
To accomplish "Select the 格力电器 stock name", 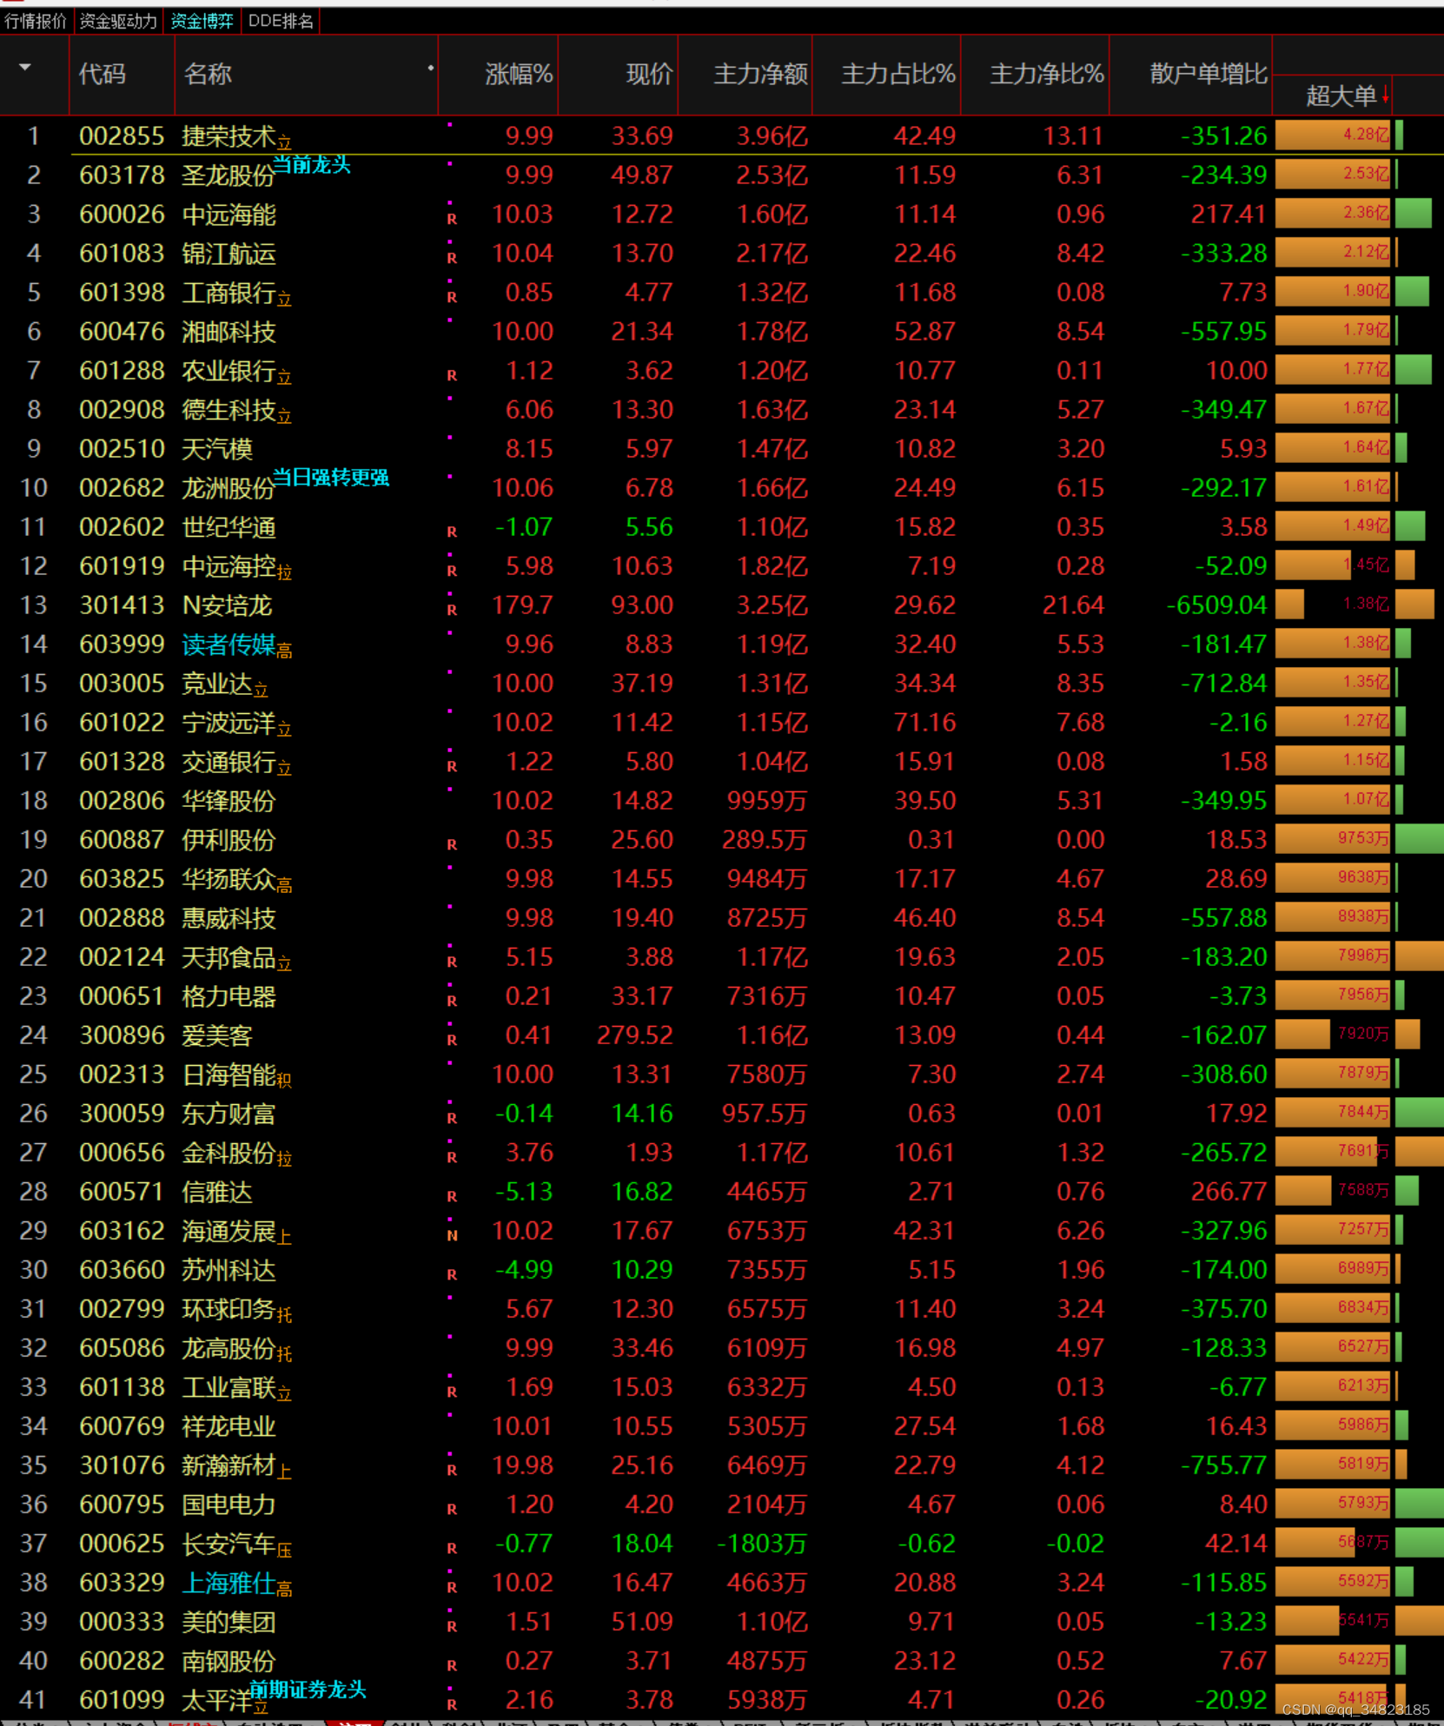I will click(x=229, y=996).
